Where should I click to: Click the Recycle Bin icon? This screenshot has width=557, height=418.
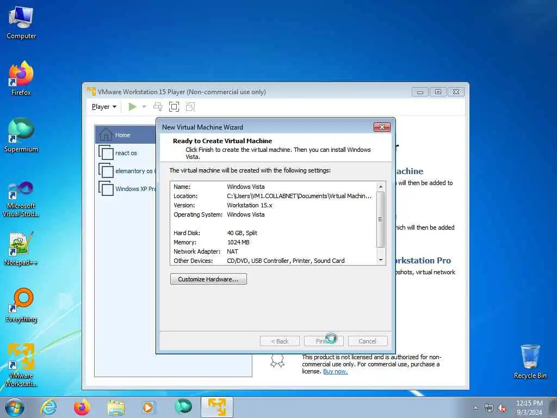click(x=530, y=362)
